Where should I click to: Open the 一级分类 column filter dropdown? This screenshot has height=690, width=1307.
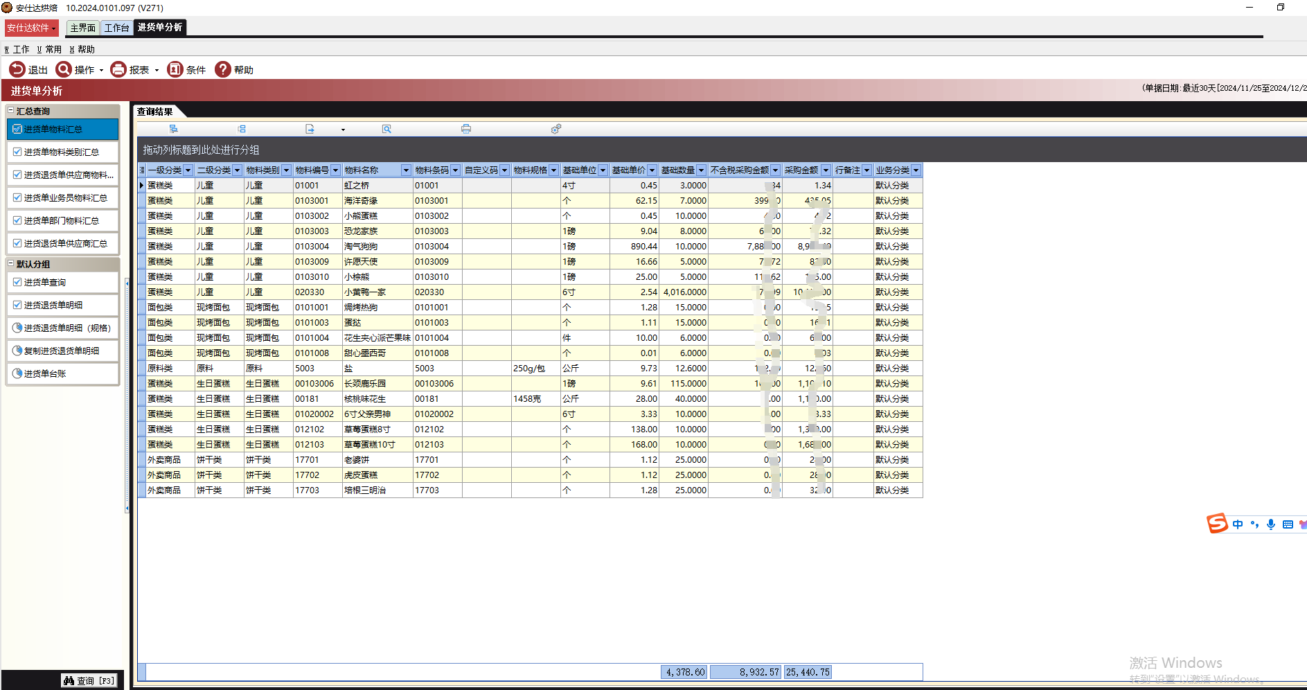click(188, 170)
